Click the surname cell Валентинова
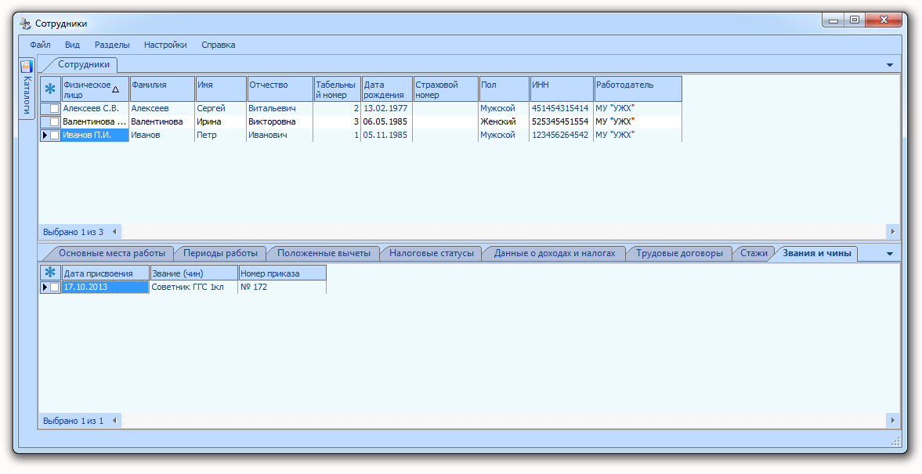Image resolution: width=922 pixels, height=474 pixels. coord(162,121)
